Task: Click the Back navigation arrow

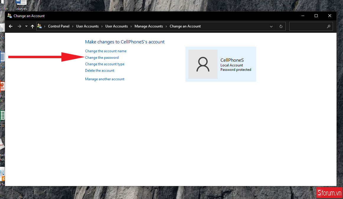Action: point(11,26)
